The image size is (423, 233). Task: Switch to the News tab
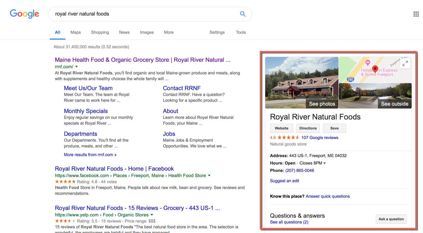point(124,32)
